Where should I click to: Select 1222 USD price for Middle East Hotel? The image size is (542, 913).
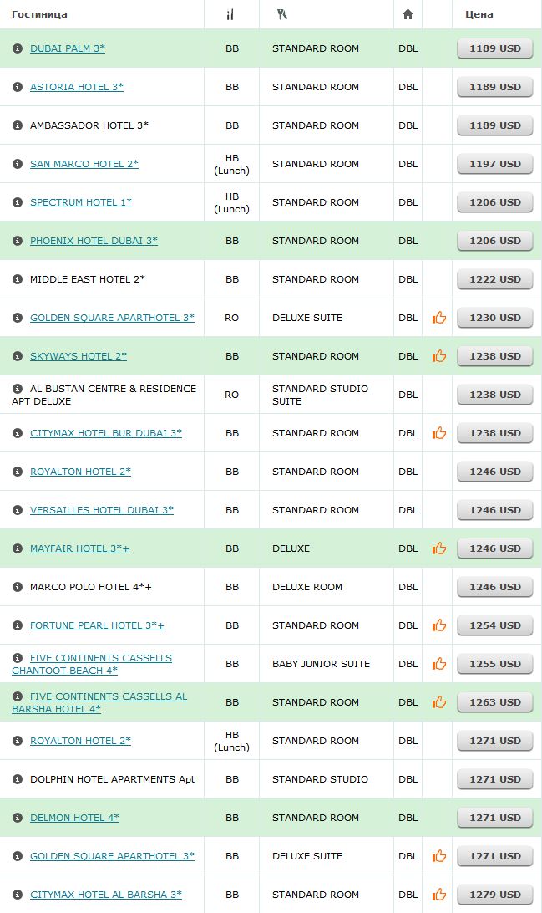pos(495,279)
